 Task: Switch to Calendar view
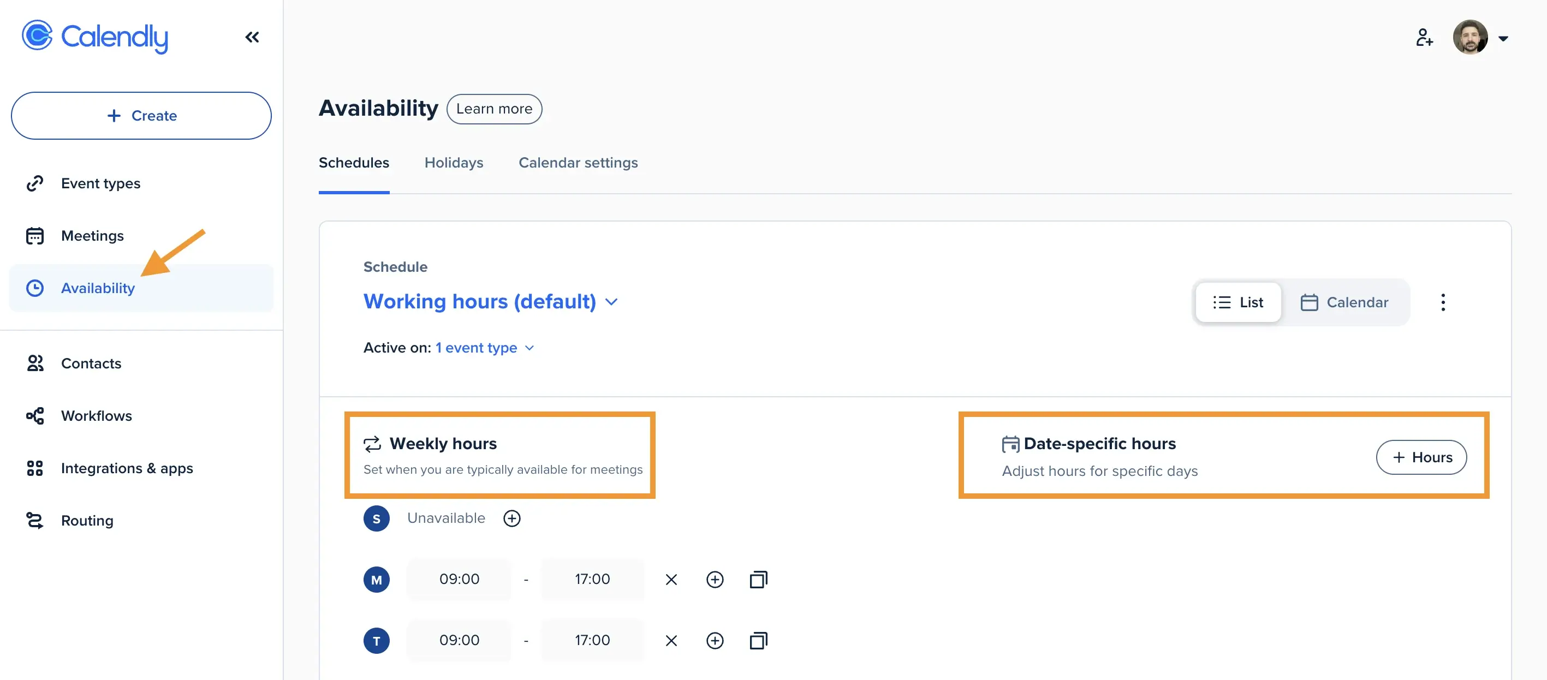click(x=1345, y=302)
